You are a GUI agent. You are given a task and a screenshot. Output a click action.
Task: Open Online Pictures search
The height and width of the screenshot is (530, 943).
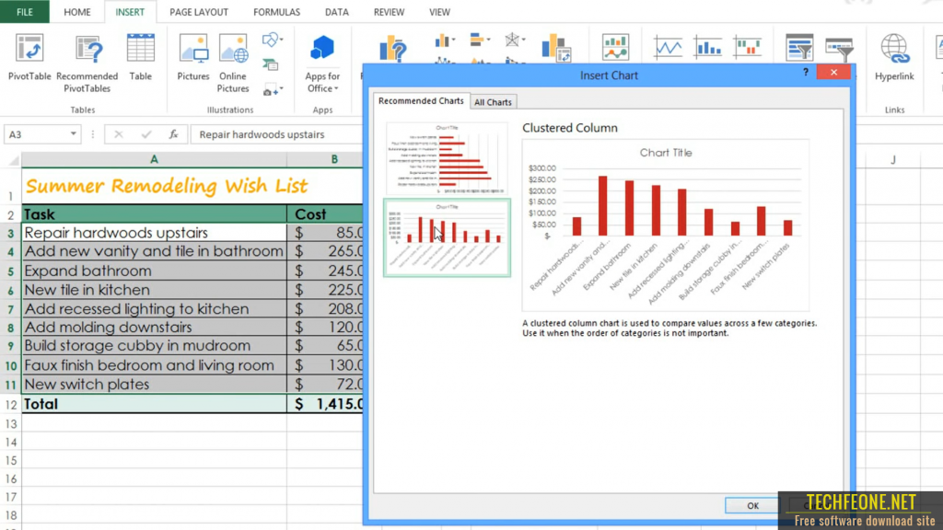click(x=233, y=63)
